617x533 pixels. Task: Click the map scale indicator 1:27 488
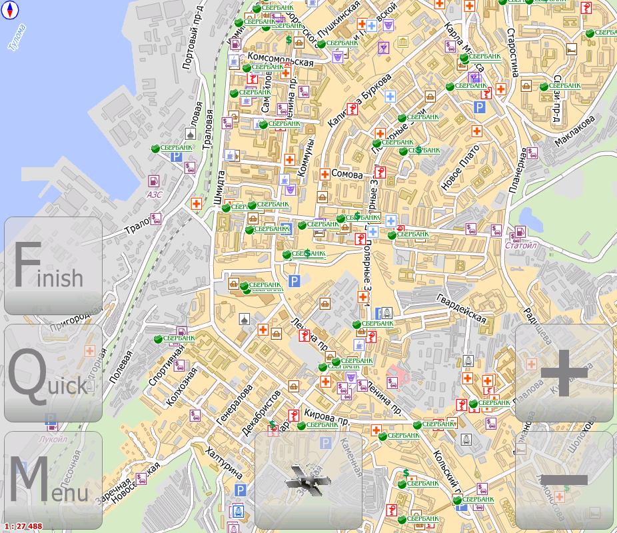(x=23, y=526)
